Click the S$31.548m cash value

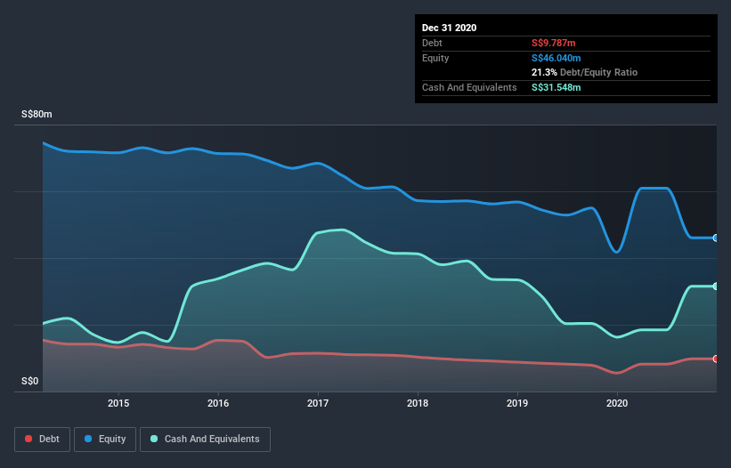pyautogui.click(x=556, y=87)
